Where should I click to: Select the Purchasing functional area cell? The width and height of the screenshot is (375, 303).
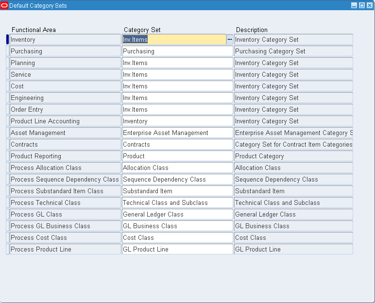point(65,51)
